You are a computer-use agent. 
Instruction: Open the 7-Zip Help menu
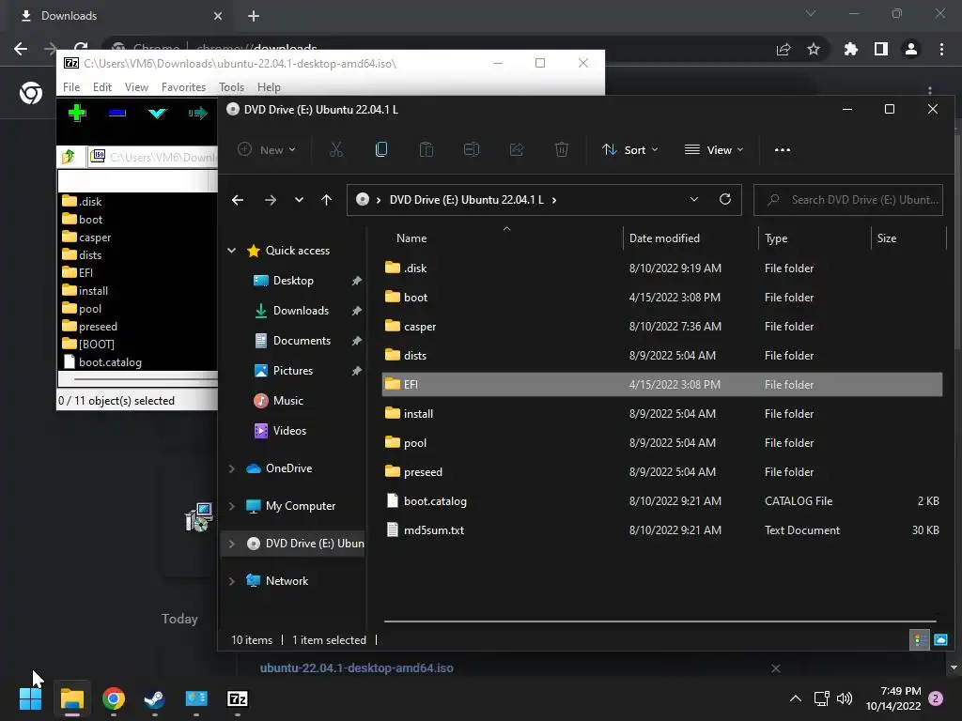(269, 87)
